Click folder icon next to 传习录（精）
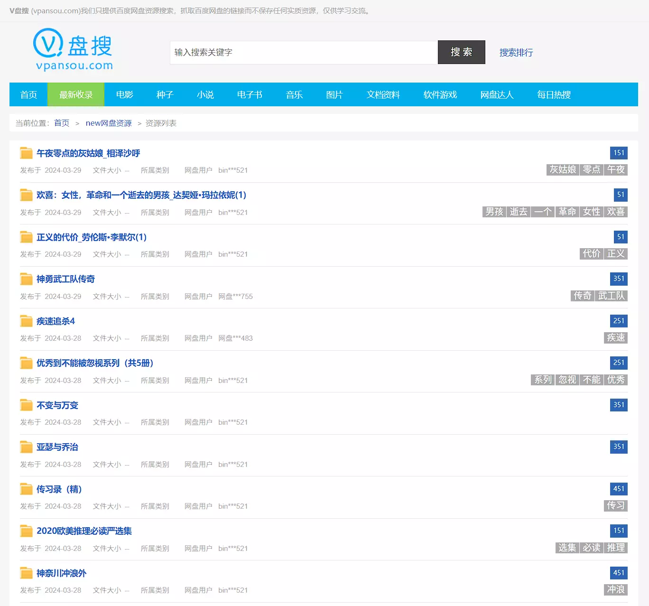 [x=26, y=489]
